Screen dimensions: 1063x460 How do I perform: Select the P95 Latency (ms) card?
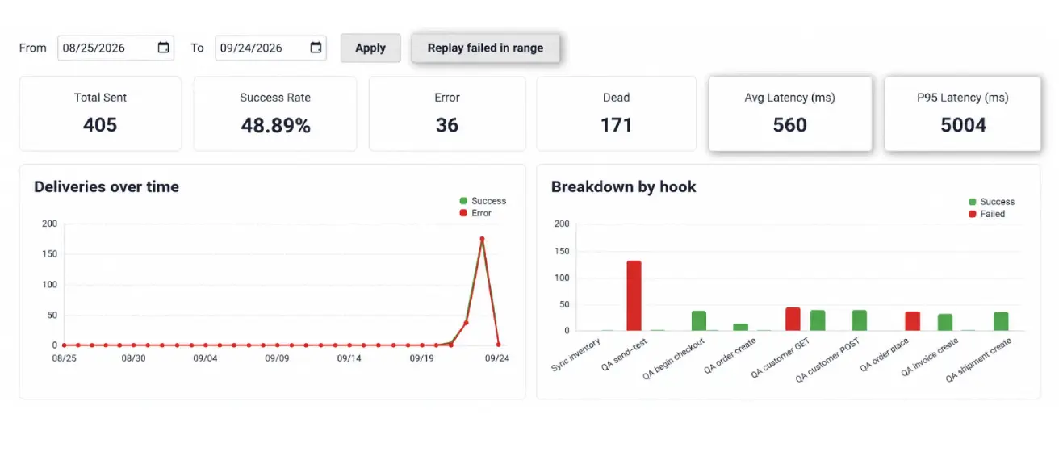[x=963, y=114]
